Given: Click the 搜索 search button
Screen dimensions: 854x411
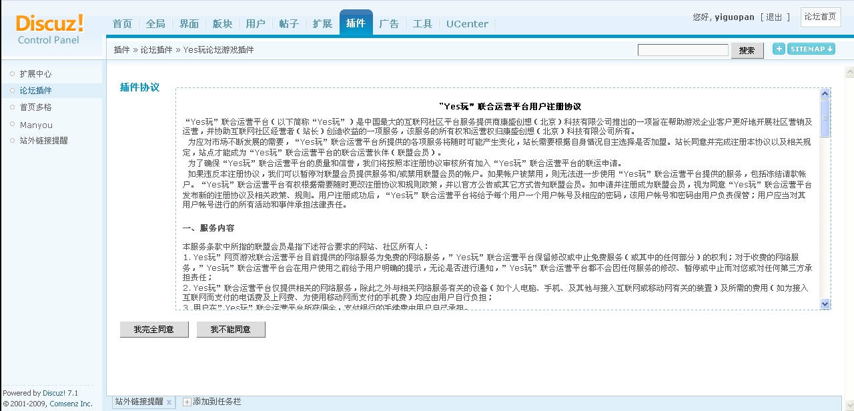Looking at the screenshot, I should (x=747, y=50).
